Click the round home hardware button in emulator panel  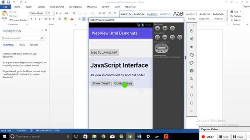coord(157,37)
